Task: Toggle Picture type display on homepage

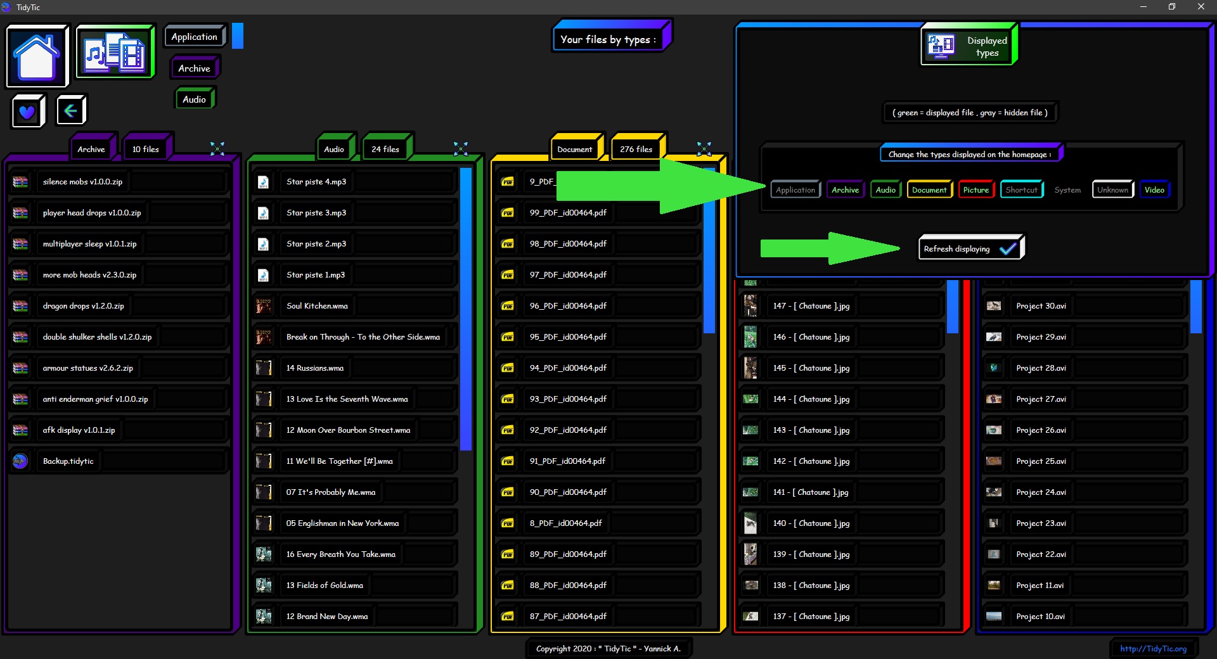Action: (x=976, y=190)
